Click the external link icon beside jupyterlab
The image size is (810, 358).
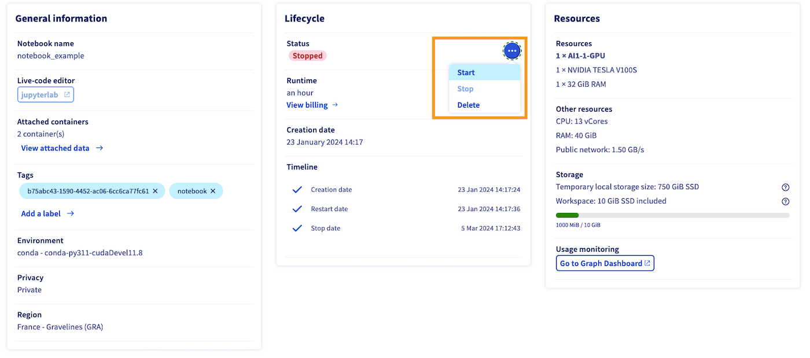tap(67, 95)
